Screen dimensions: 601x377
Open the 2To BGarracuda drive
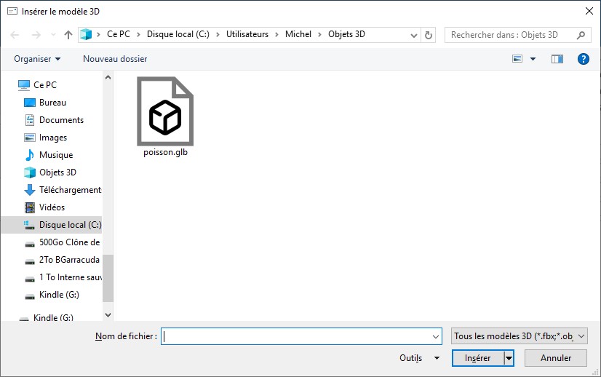(x=69, y=260)
